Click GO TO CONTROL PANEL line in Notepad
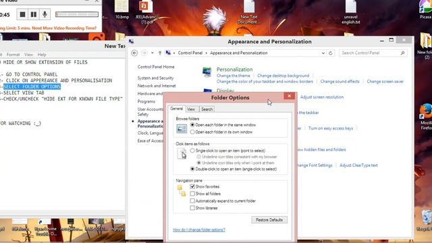The image size is (432, 243). (32, 74)
